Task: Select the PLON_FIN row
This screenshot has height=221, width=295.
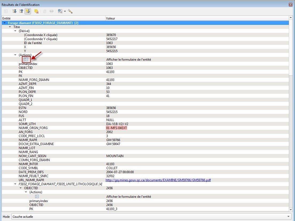Action: pos(145,96)
